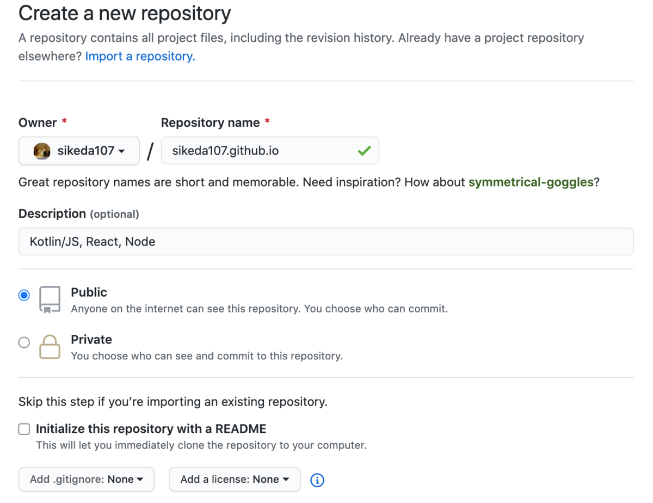Click the green checkmark beside repository name
Screen dimensions: 653x503
pyautogui.click(x=365, y=151)
